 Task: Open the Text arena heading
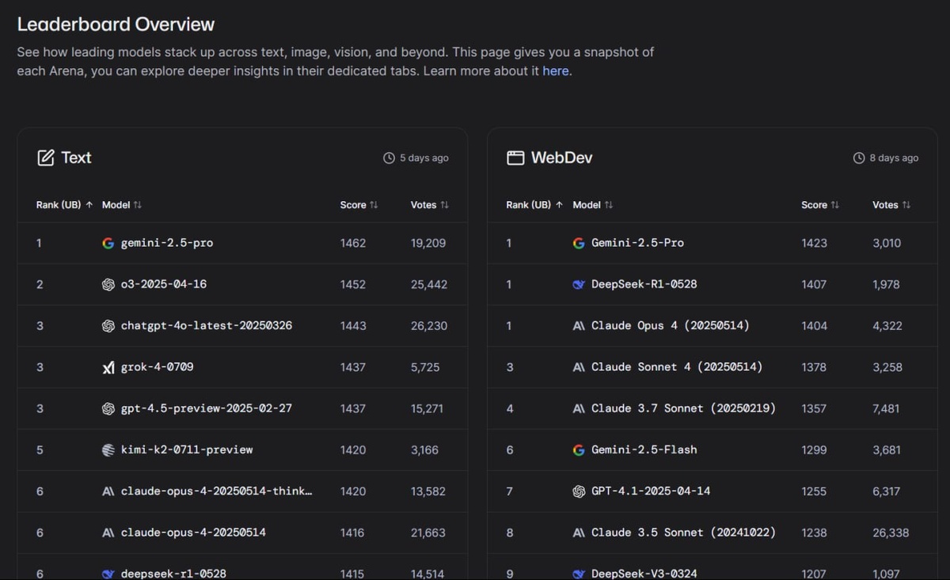coord(76,157)
